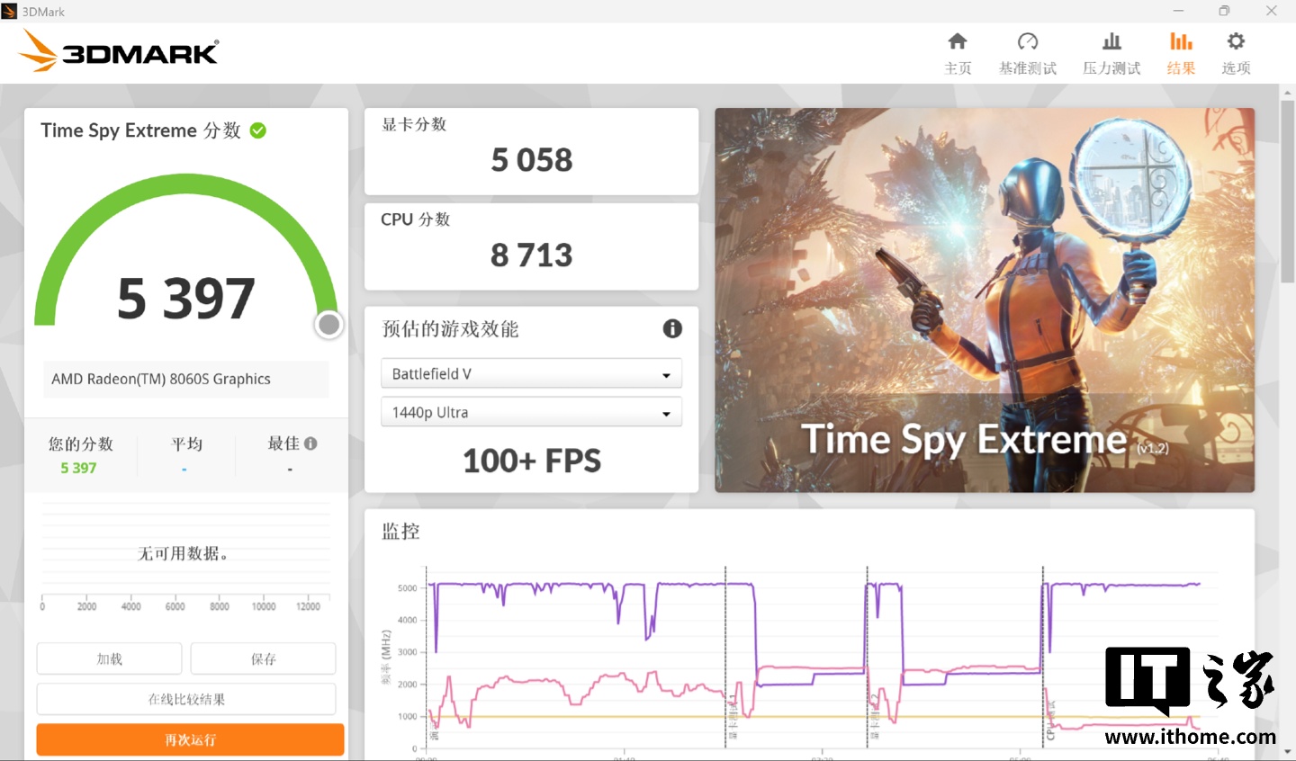The height and width of the screenshot is (761, 1296).
Task: Open the 结果 results bar chart icon
Action: 1181,41
